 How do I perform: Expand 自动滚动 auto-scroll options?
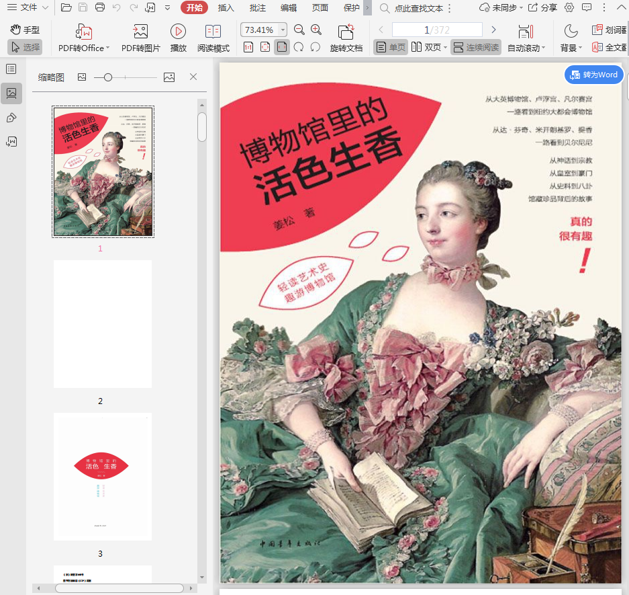tap(544, 48)
